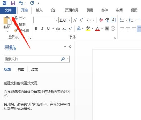Viewport: 141px width, 120px height.
Task: Toggle subscript formatting
Action: (64, 29)
